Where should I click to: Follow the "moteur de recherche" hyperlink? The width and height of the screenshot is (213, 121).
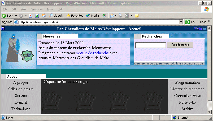(88, 53)
